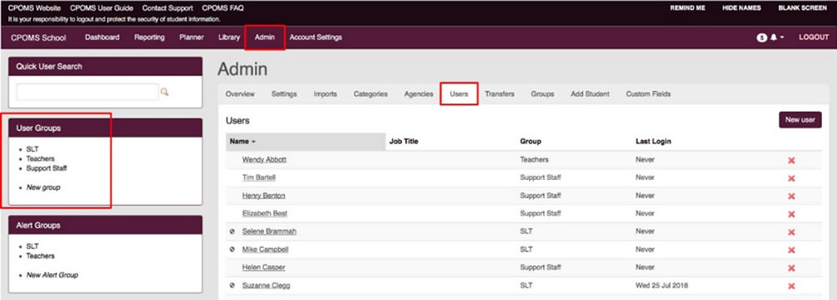
Task: Click the Last Login column header
Action: click(653, 142)
